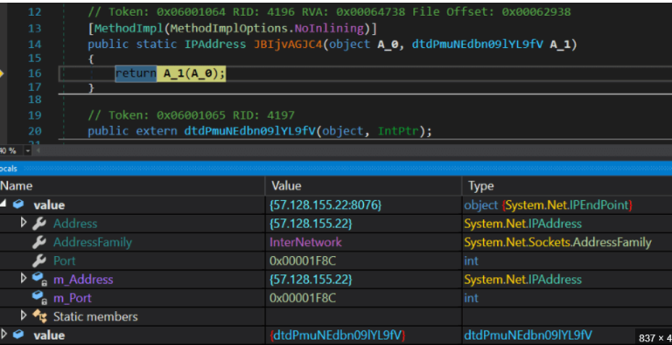The width and height of the screenshot is (672, 345).
Task: Click the cube icon of the delegate value row
Action: 18,335
